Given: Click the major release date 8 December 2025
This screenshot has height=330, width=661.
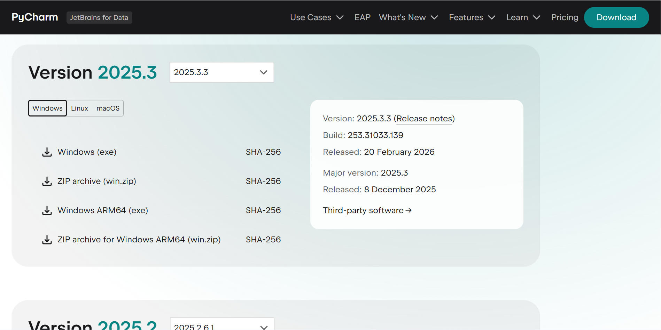Looking at the screenshot, I should point(400,190).
